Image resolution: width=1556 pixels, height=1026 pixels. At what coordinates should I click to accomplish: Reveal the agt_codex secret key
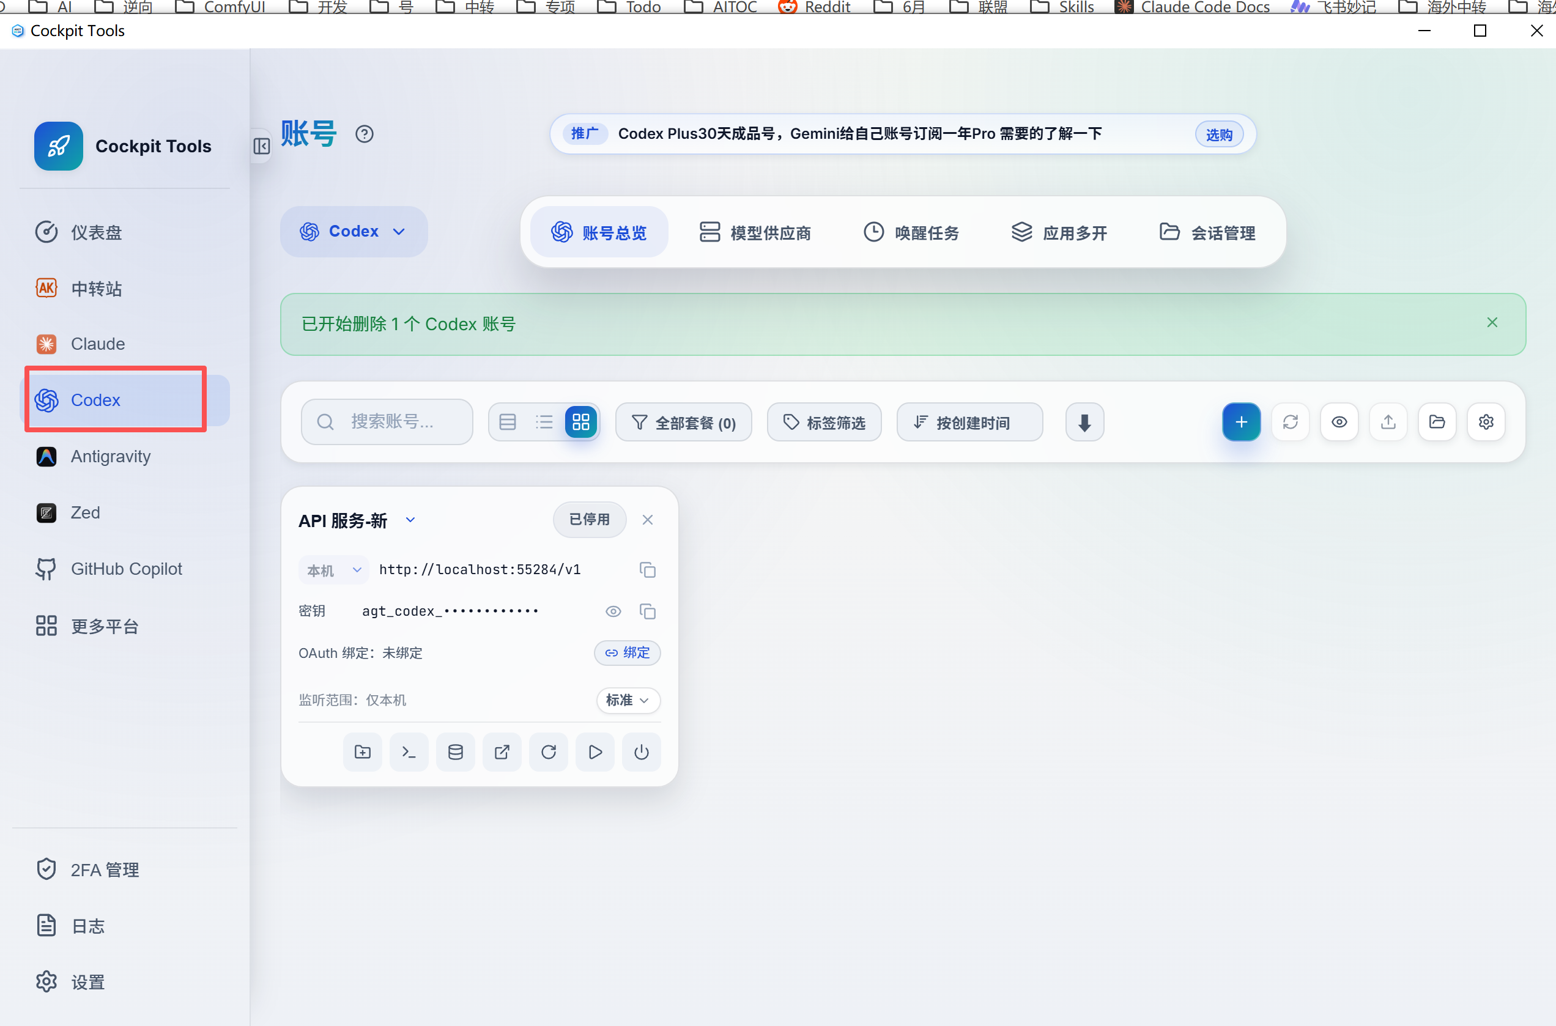coord(613,611)
